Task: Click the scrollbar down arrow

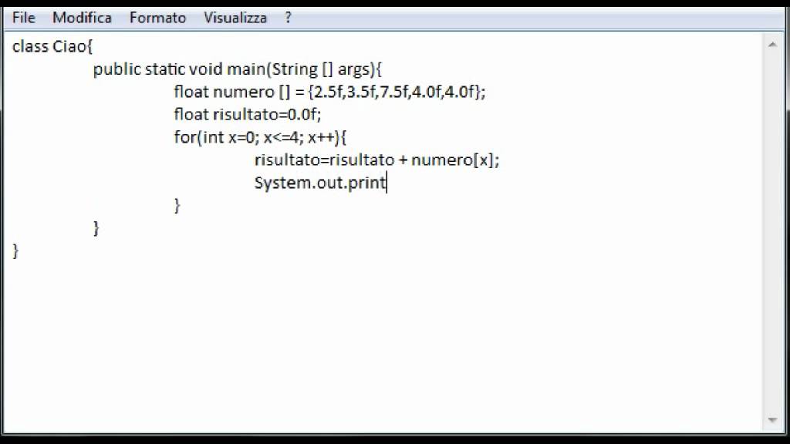Action: [772, 419]
